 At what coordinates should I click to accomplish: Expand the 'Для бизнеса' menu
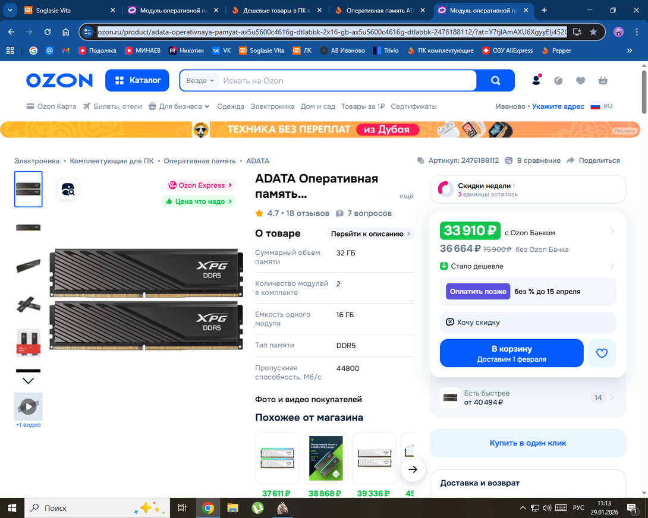tap(179, 106)
